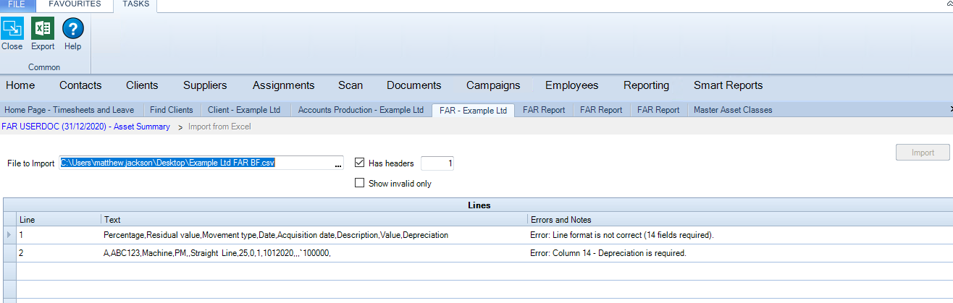Open Assignments menu
This screenshot has width=953, height=303.
click(x=283, y=85)
